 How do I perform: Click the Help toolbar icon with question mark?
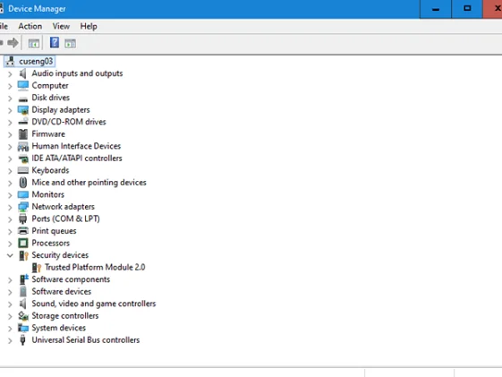point(55,43)
